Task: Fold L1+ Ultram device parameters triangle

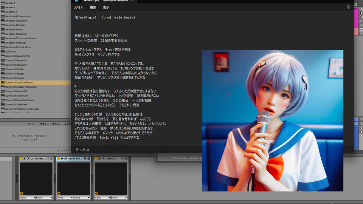Action: (x=25, y=159)
